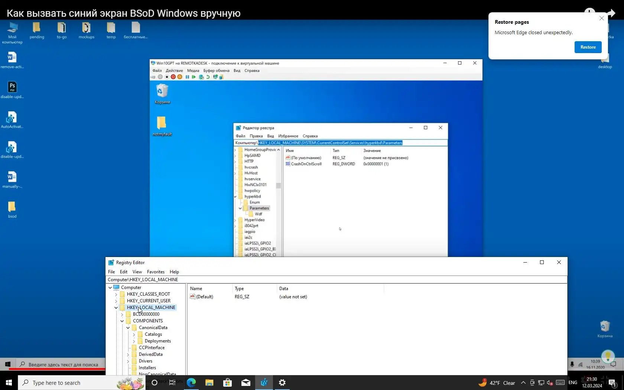Open the Mail app from the taskbar

click(246, 383)
